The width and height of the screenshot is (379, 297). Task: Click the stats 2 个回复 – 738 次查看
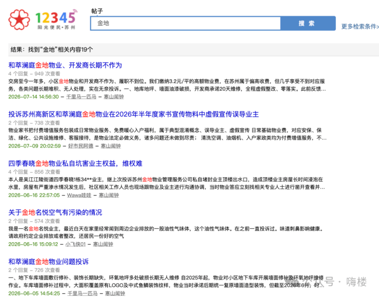point(34,123)
